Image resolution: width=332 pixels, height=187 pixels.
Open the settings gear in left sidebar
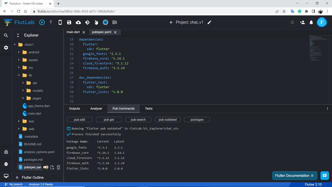coord(6,48)
